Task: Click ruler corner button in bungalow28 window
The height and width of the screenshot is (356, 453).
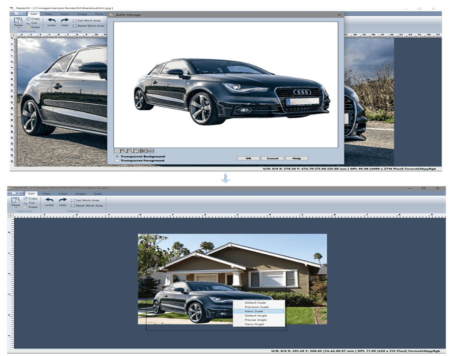Action: point(11,216)
